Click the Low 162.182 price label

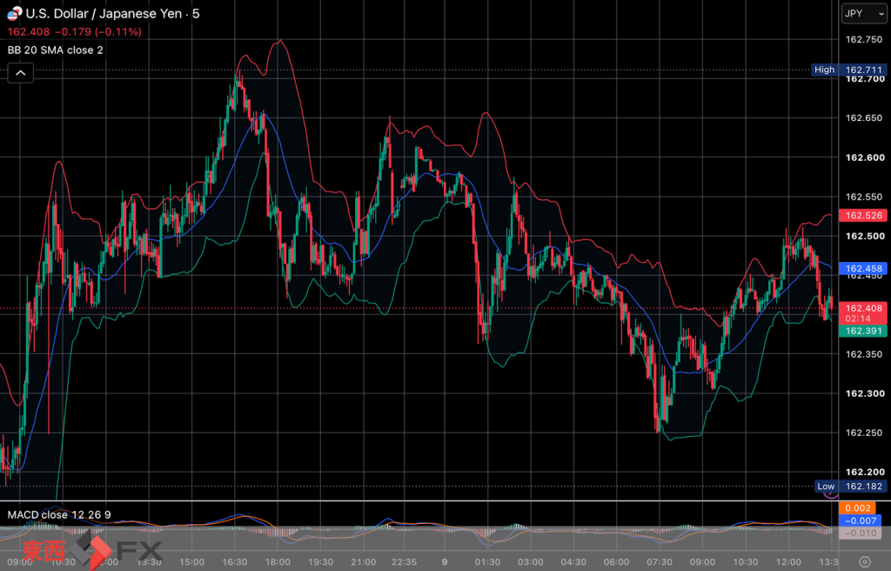[x=851, y=487]
